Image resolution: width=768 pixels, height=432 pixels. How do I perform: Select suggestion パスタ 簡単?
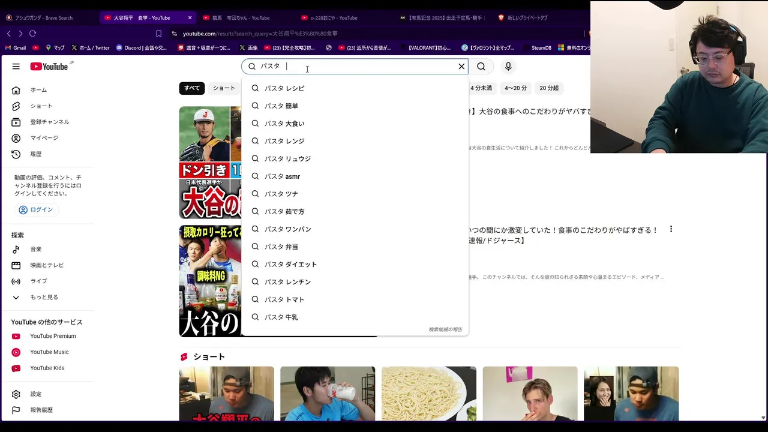coord(355,106)
